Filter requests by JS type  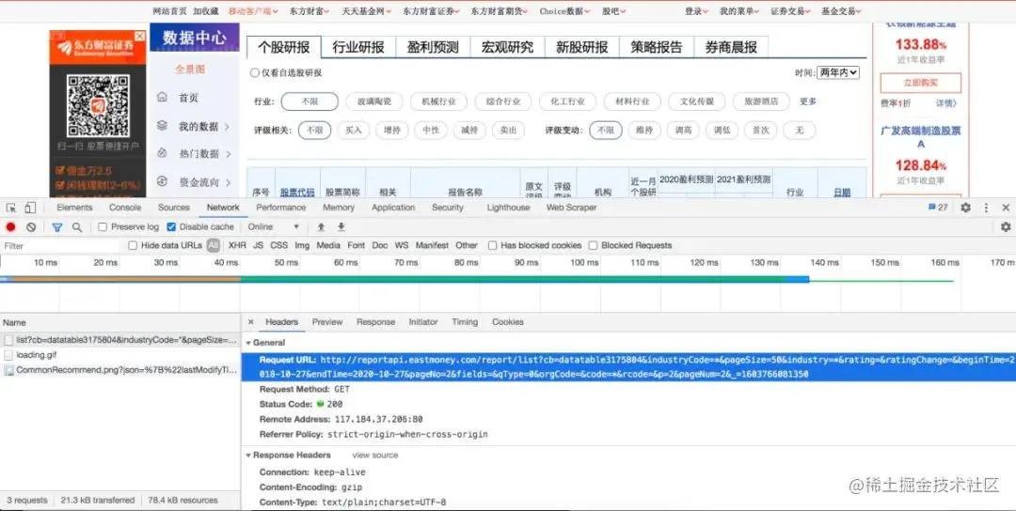click(x=258, y=246)
